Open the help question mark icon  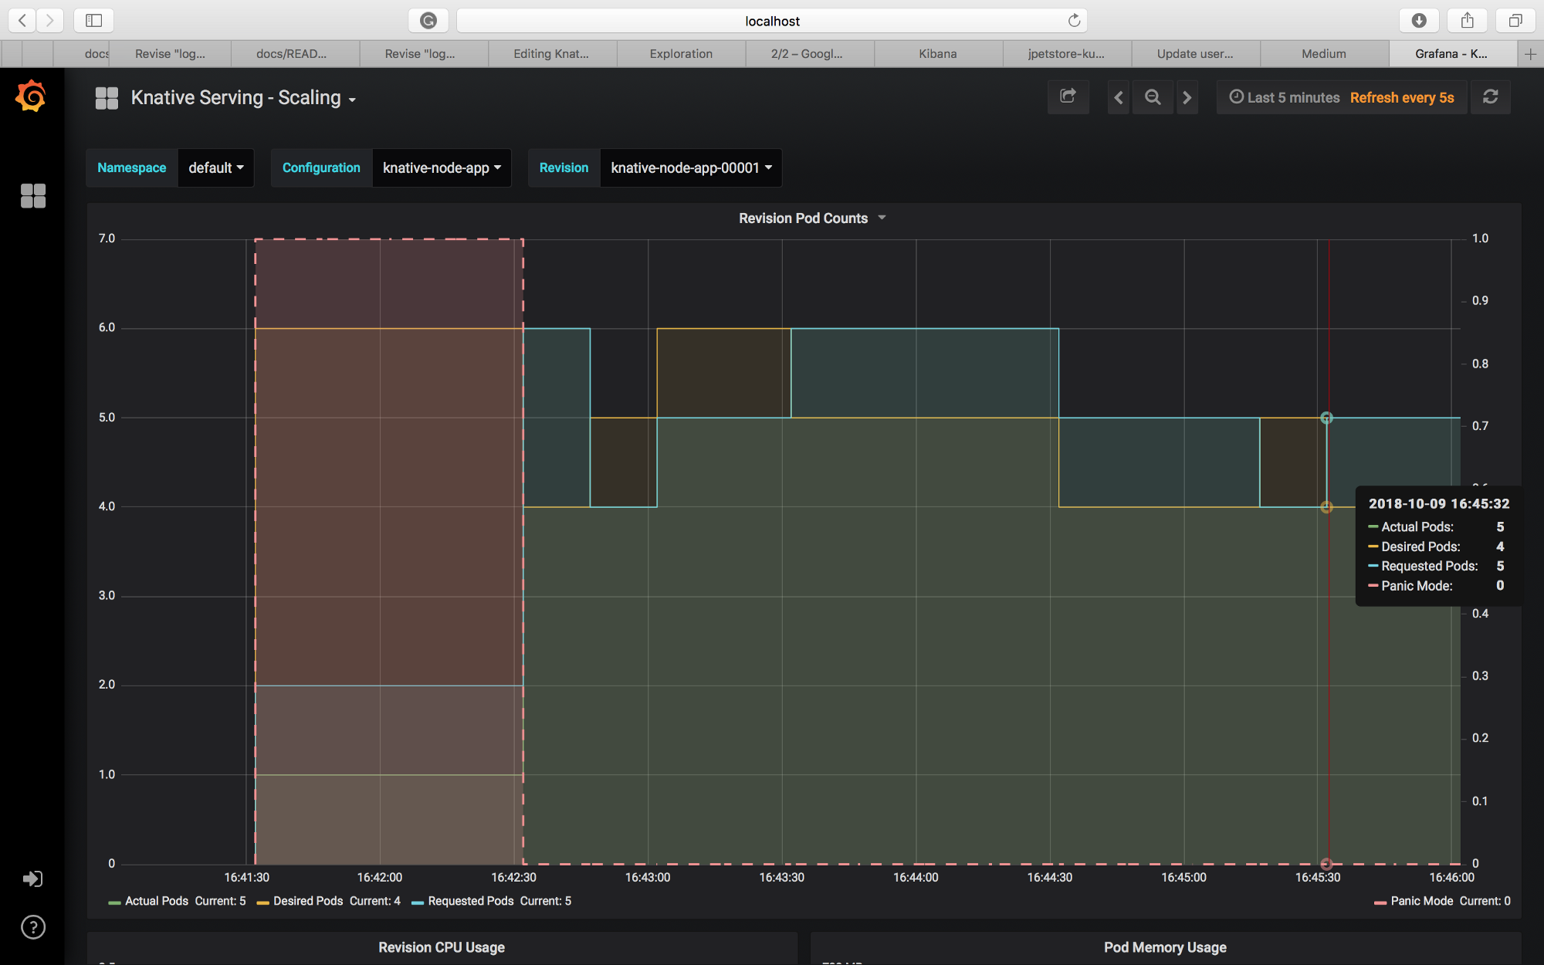click(32, 927)
